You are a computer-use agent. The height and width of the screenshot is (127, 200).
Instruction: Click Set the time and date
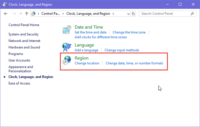click(x=90, y=32)
